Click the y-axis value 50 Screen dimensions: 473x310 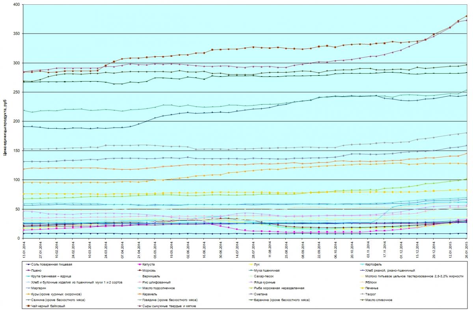(x=17, y=209)
